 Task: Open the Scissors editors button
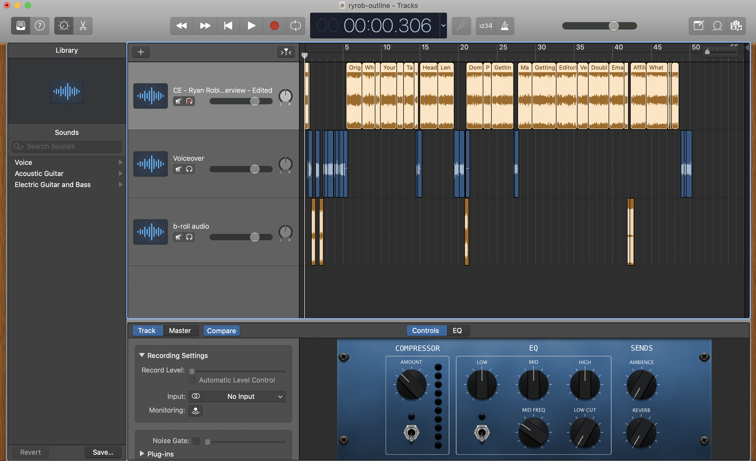[83, 26]
